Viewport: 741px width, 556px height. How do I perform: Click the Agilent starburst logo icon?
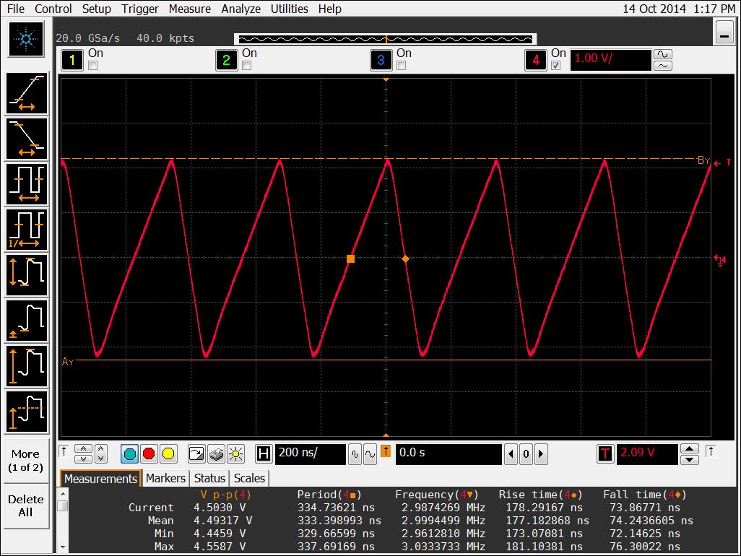(x=26, y=39)
